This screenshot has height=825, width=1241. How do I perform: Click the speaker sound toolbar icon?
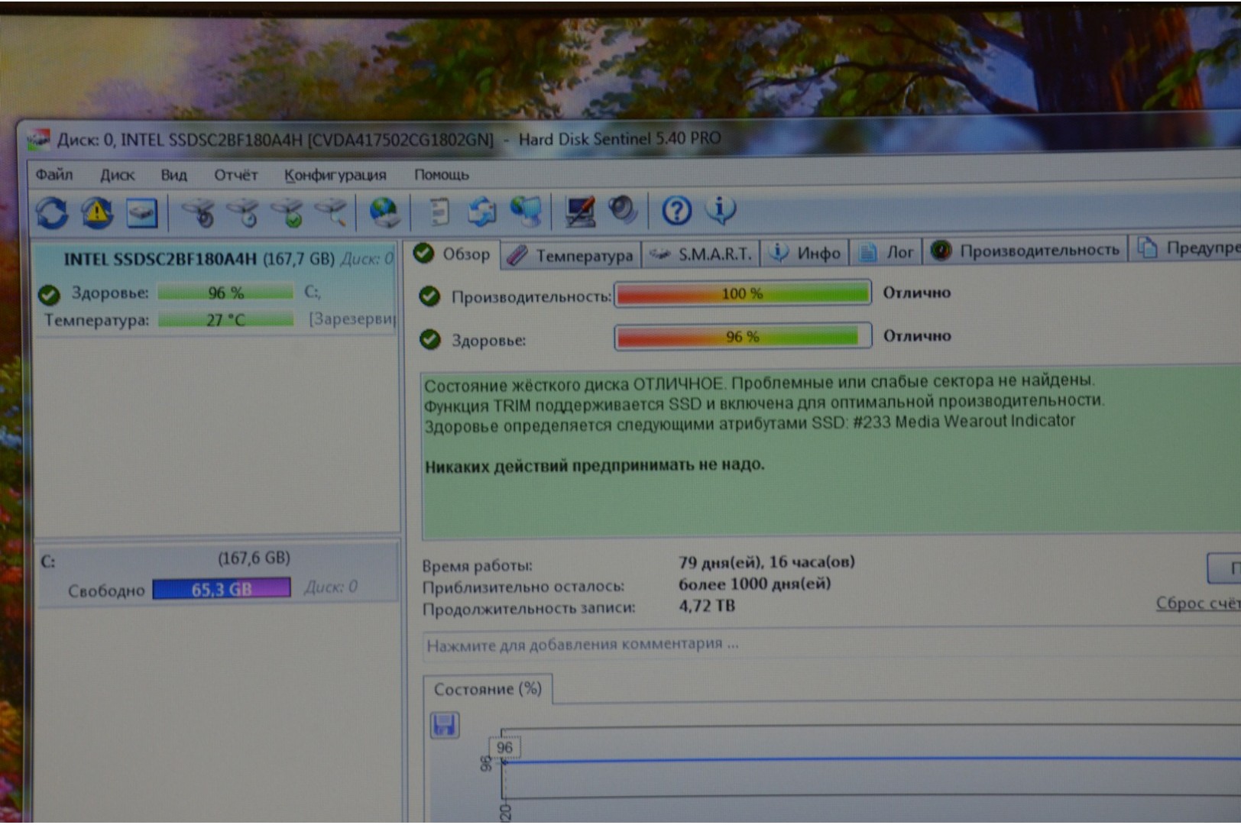tap(623, 210)
